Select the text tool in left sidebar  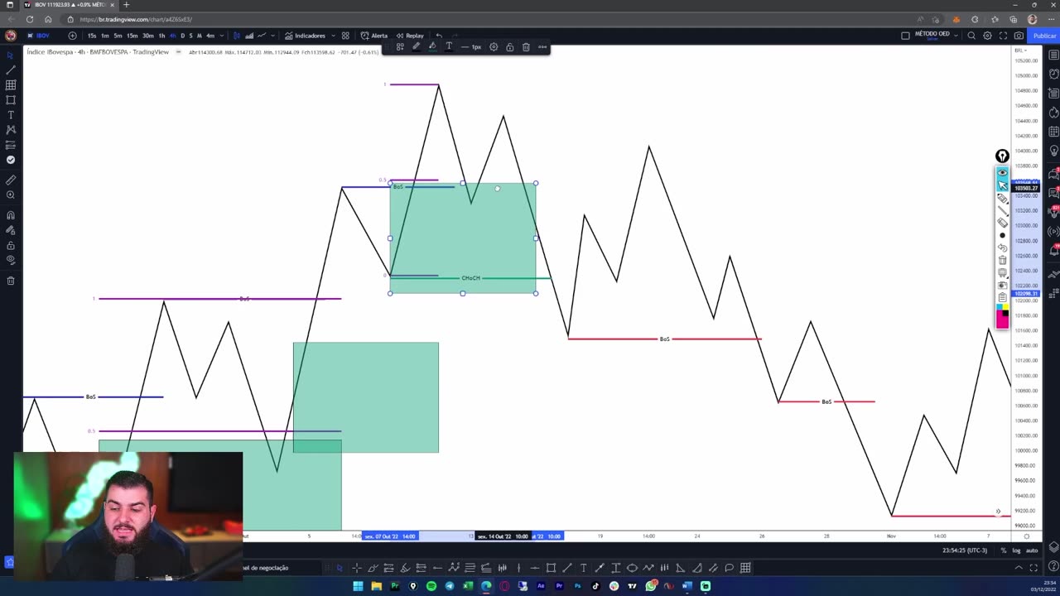tap(11, 115)
